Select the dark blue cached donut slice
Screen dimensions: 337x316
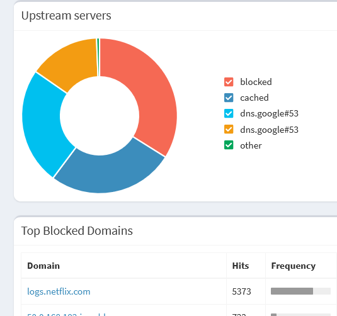coord(108,172)
